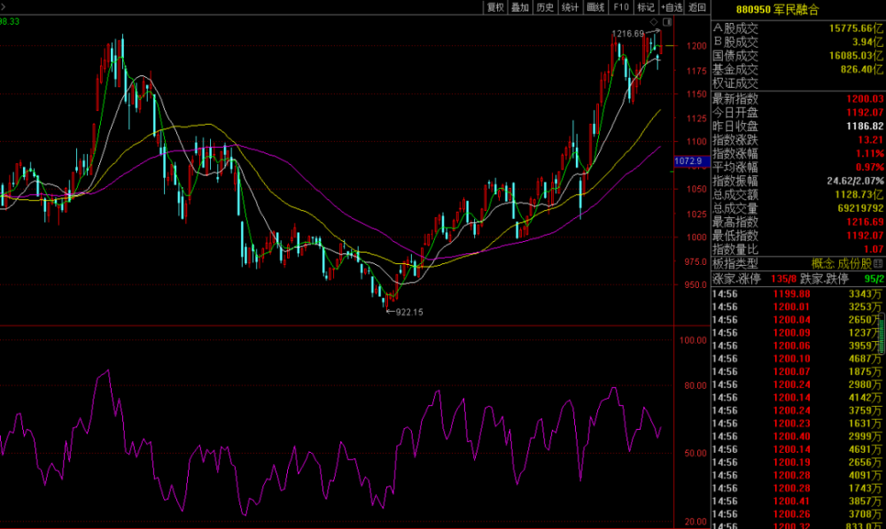Add to watchlist with +自选
886x529 pixels.
[672, 7]
